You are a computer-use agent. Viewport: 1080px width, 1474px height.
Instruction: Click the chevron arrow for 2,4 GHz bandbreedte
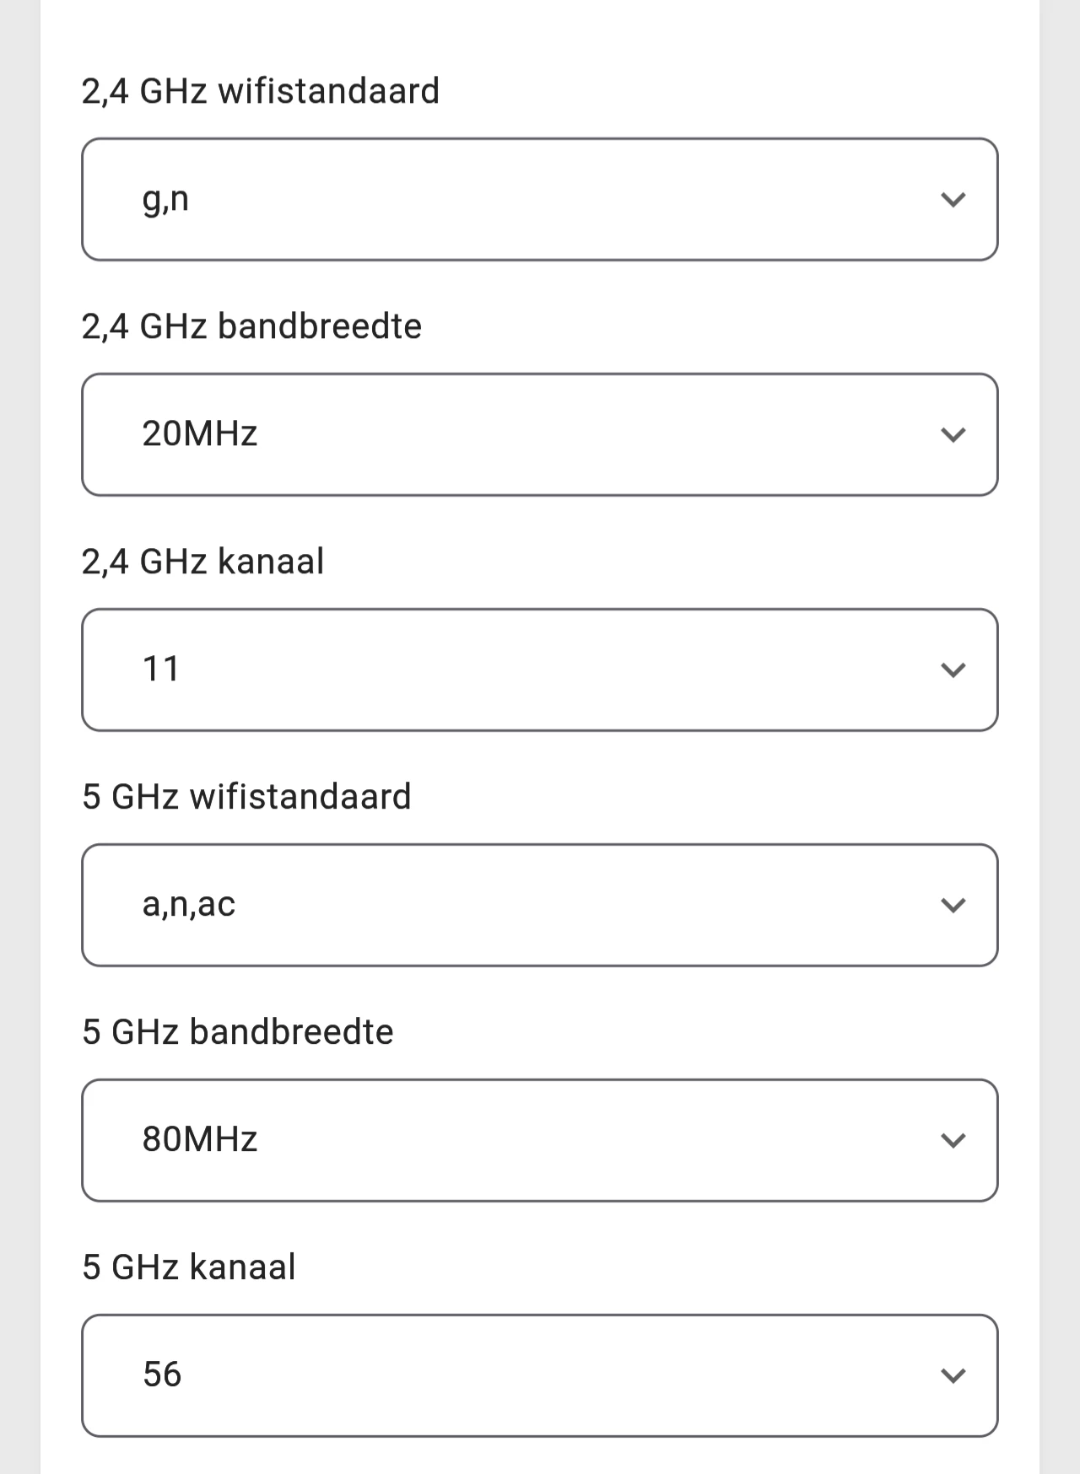953,435
